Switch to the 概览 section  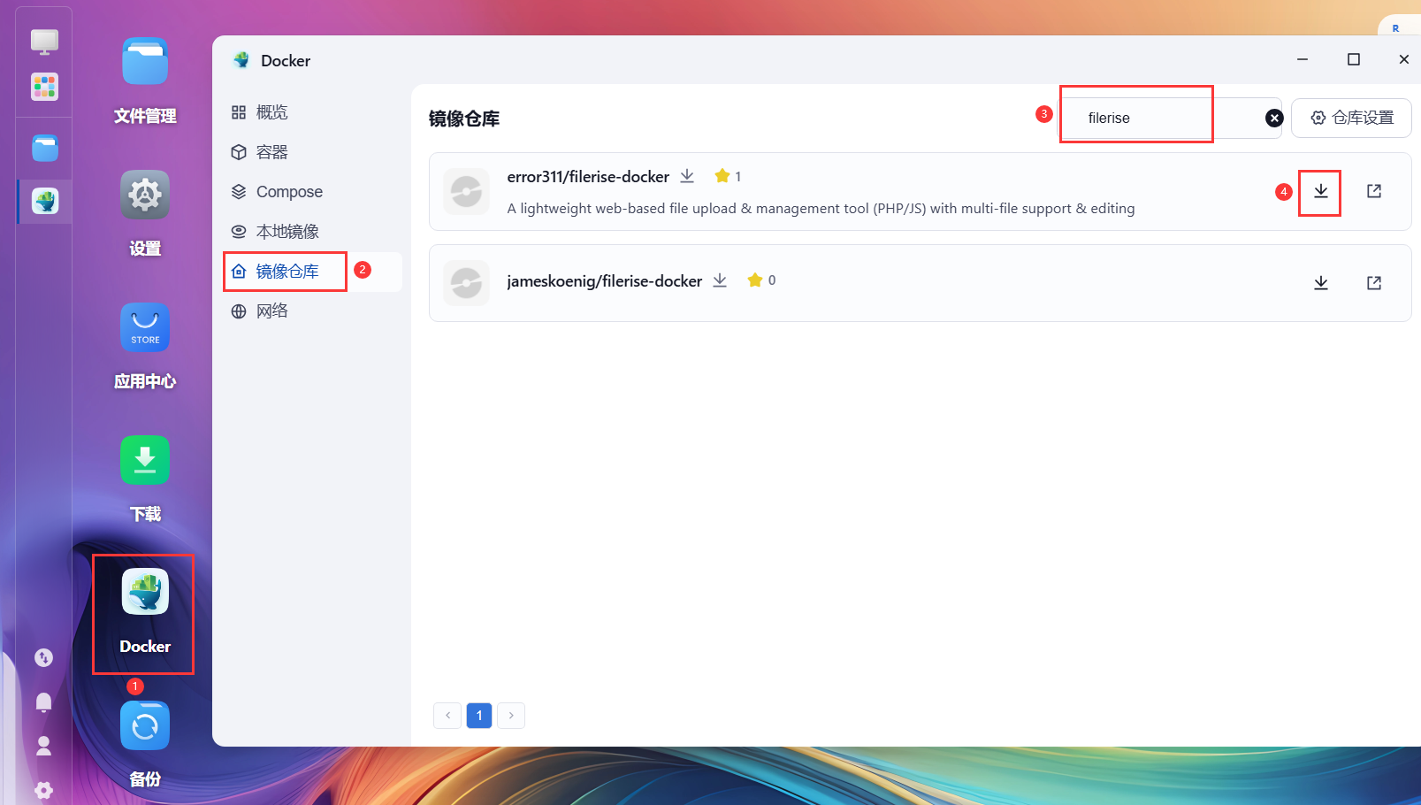[271, 112]
